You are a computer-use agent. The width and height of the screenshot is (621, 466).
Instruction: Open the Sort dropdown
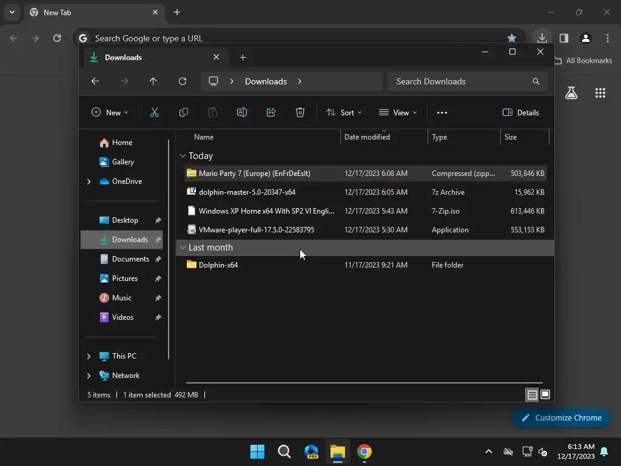pos(344,112)
